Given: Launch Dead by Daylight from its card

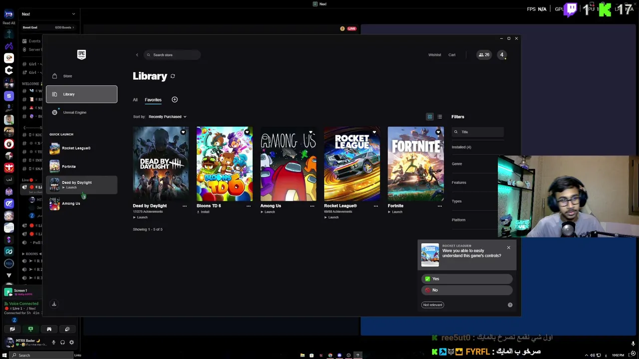Looking at the screenshot, I should (x=140, y=217).
